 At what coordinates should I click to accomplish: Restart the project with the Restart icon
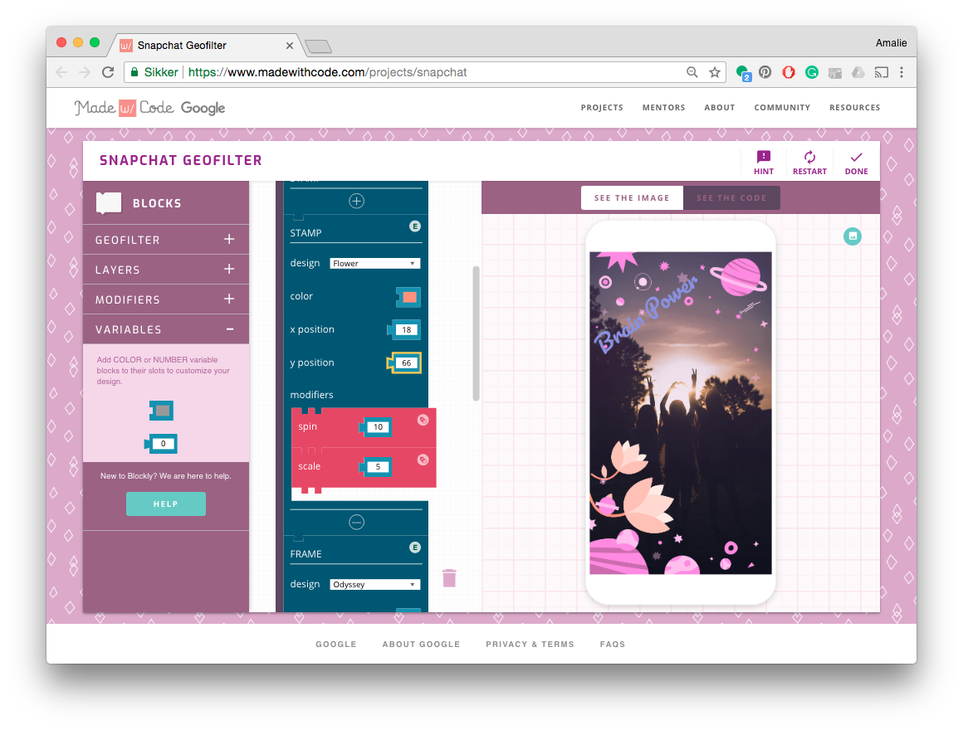click(x=809, y=157)
